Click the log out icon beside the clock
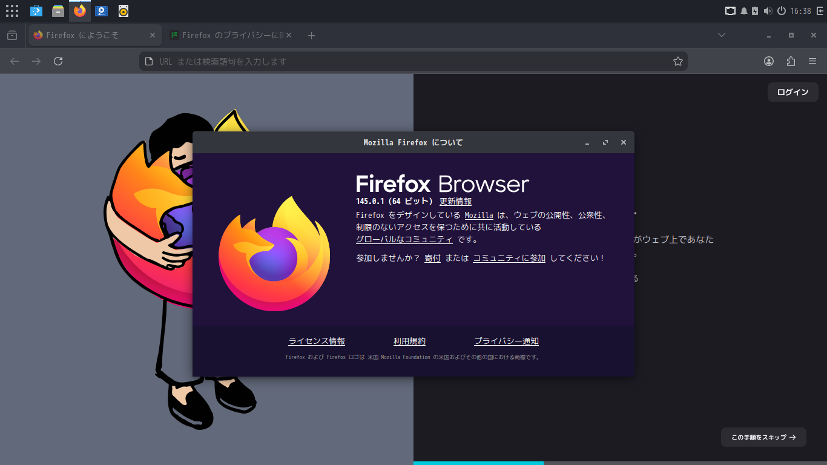 (820, 11)
